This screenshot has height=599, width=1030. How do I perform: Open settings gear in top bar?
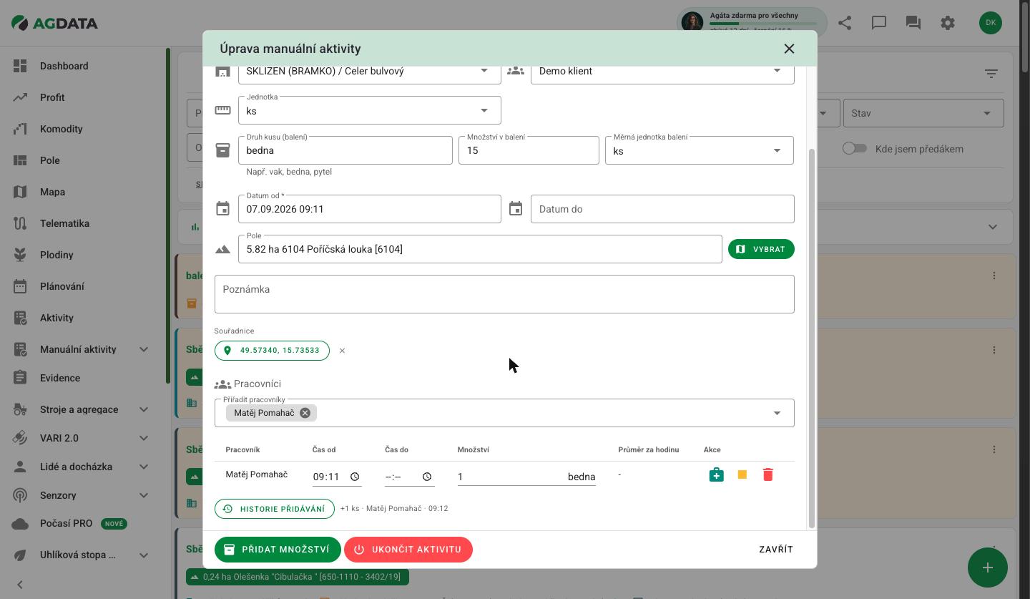948,23
